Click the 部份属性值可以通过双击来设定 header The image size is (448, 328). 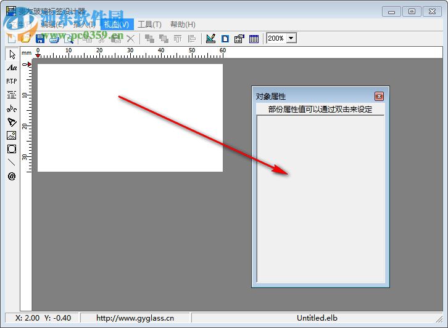[x=320, y=109]
